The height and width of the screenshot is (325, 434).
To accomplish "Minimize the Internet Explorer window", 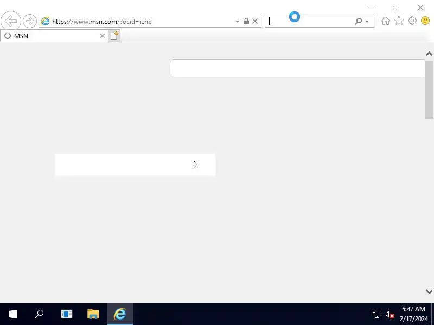I will pyautogui.click(x=371, y=8).
